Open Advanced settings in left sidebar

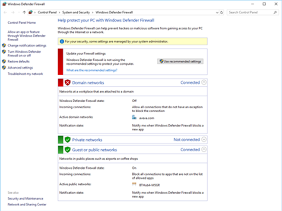point(20,68)
